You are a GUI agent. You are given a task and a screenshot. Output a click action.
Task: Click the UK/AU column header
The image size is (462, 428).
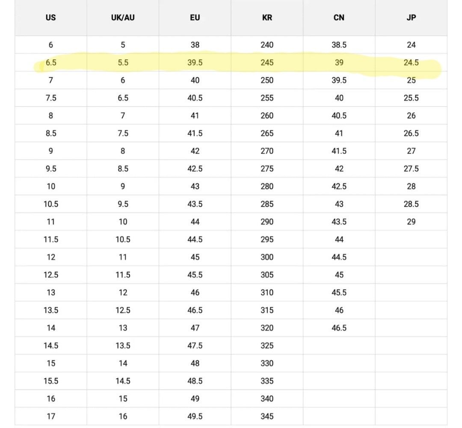(x=123, y=18)
